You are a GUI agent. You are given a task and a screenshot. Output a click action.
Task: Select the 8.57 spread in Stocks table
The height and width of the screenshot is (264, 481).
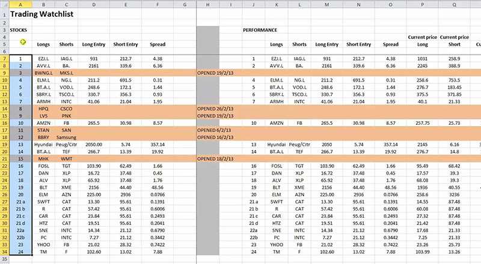tap(158, 123)
